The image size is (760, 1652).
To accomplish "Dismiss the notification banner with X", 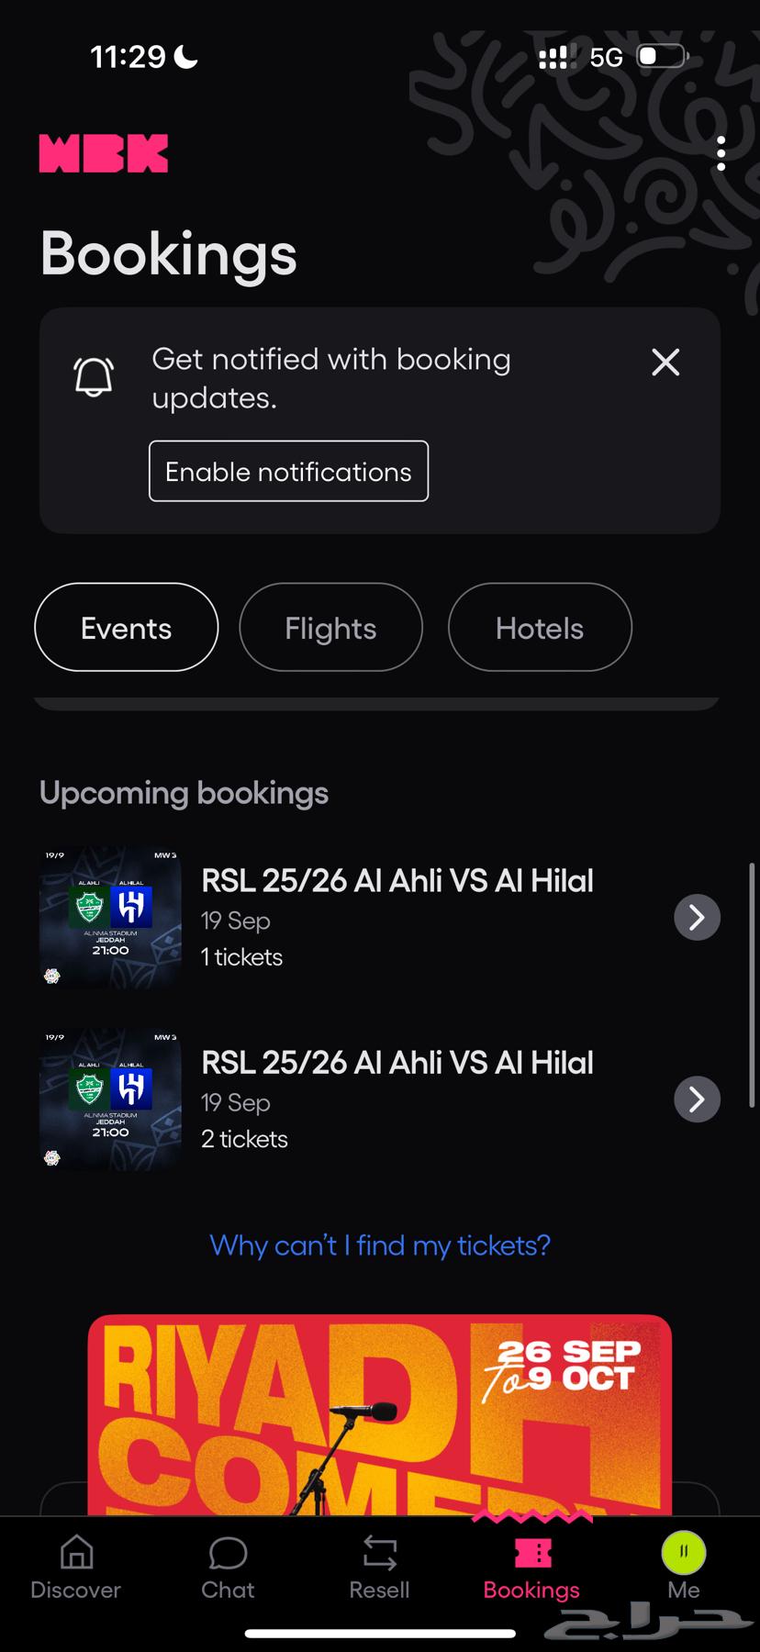I will point(665,363).
